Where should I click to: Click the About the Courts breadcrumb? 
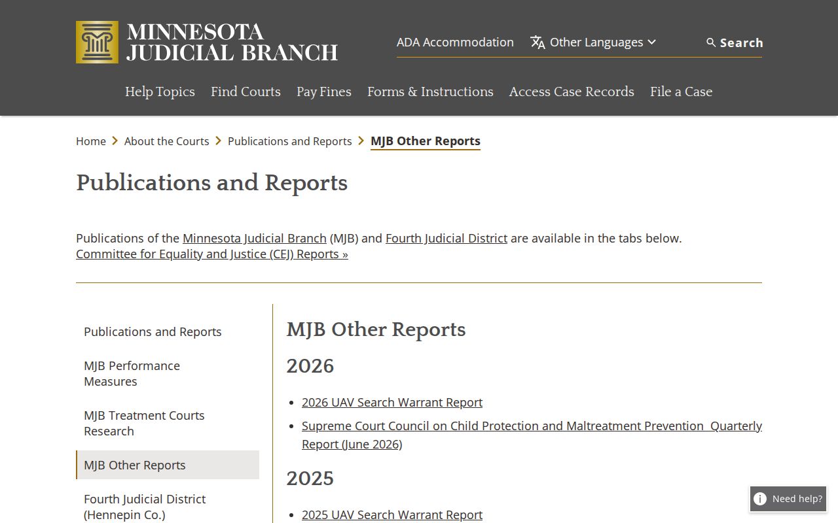click(x=167, y=141)
